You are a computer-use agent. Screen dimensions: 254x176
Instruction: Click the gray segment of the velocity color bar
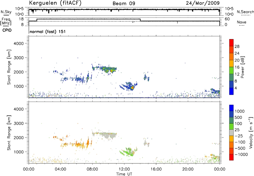pos(231,132)
